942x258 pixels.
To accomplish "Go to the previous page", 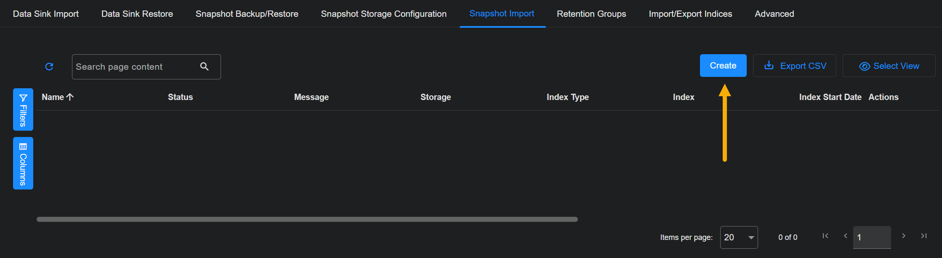I will point(845,236).
